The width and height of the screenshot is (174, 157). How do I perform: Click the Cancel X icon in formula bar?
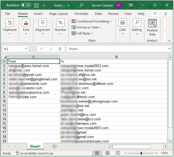click(x=41, y=49)
